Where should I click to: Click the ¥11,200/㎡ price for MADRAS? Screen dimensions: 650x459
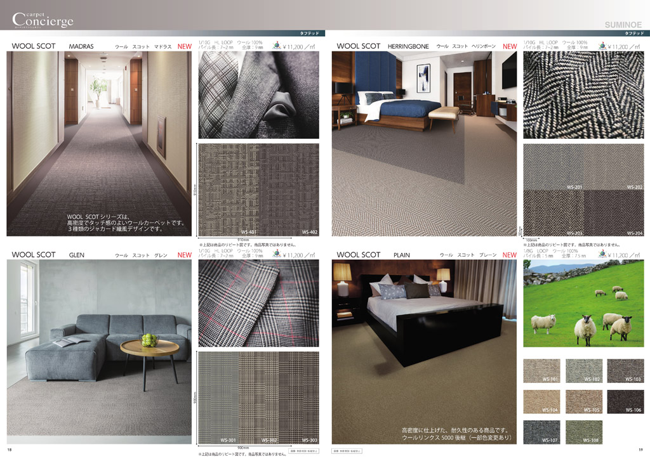(x=299, y=47)
